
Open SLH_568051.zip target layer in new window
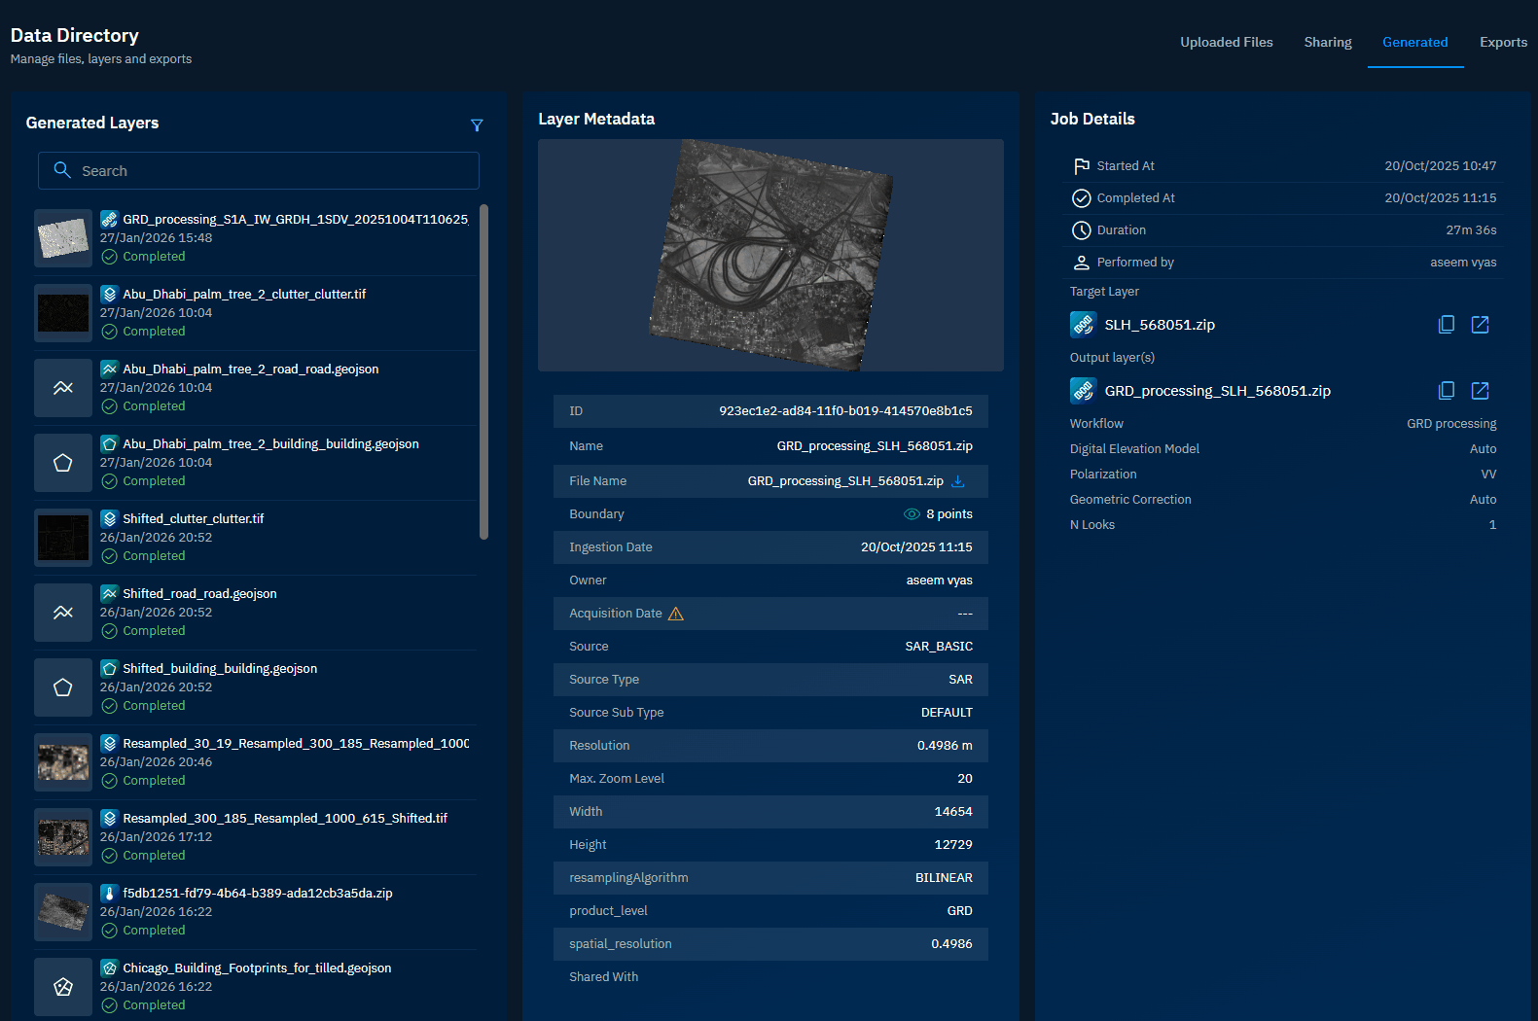click(x=1480, y=325)
